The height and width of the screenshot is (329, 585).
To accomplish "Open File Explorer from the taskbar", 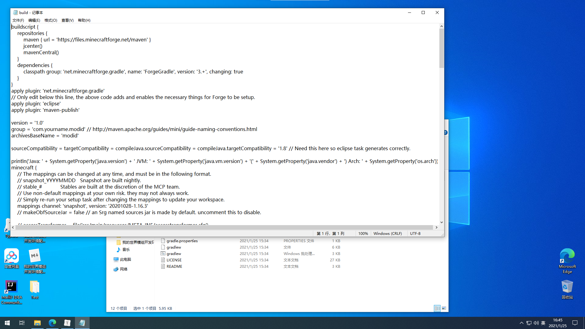I will (x=37, y=323).
